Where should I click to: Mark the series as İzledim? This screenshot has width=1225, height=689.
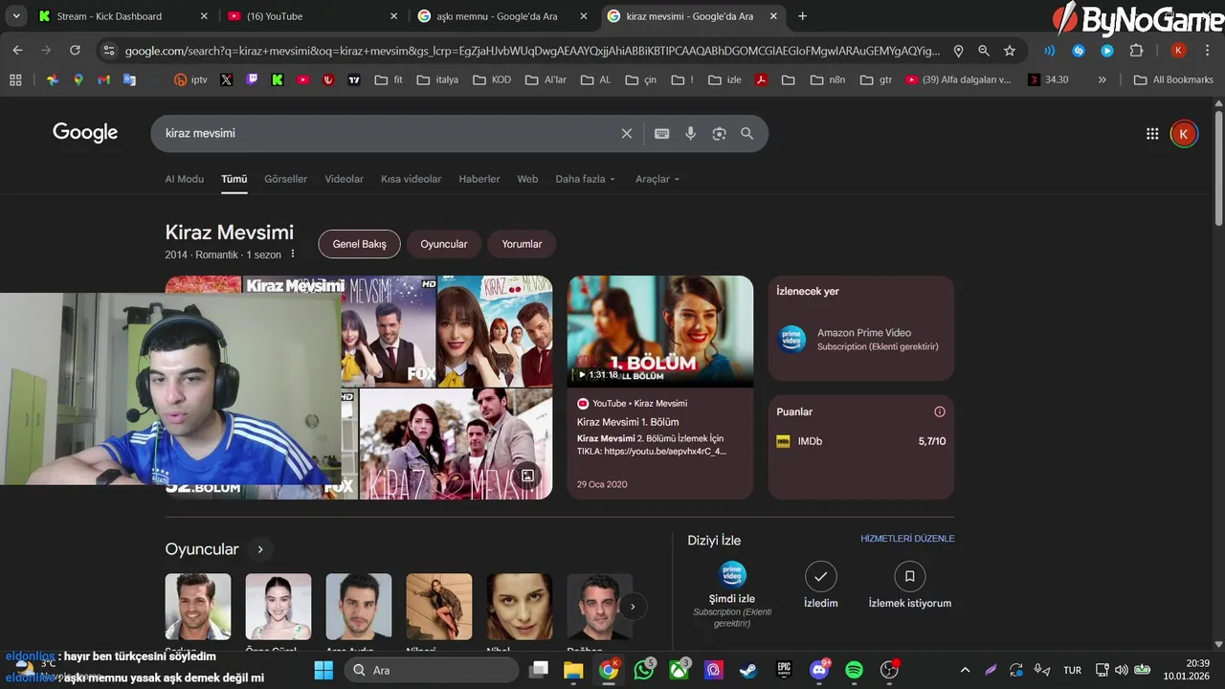820,585
